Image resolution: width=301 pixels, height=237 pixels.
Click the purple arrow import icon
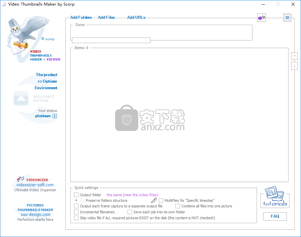point(262,18)
